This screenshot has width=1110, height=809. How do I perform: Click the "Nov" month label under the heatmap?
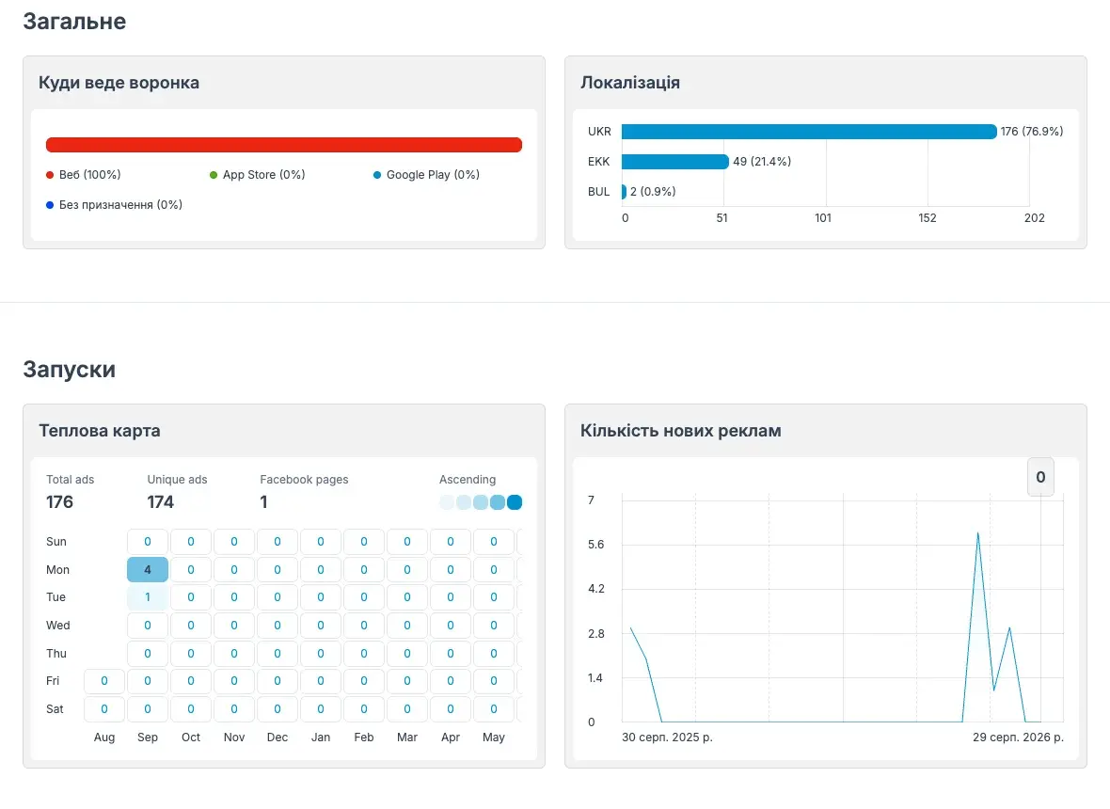[x=234, y=737]
